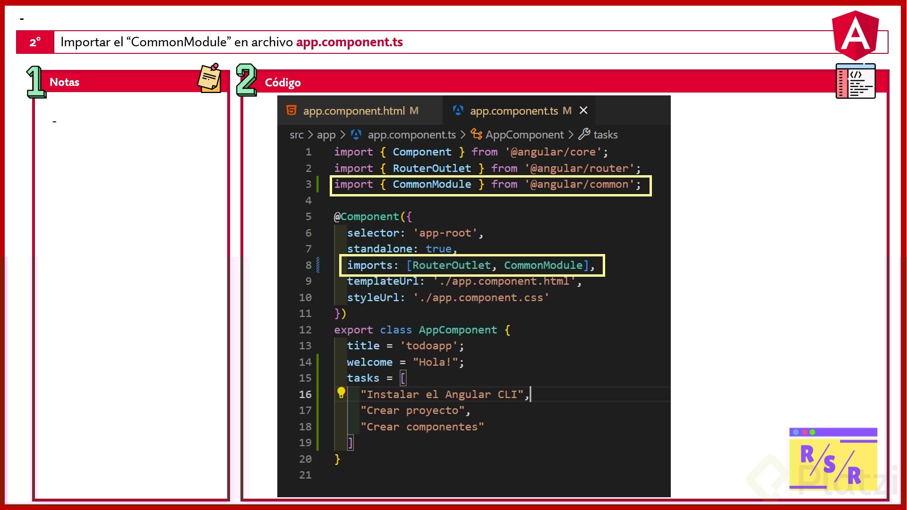Click the lightbulb quick fix icon
This screenshot has width=907, height=510.
pyautogui.click(x=341, y=392)
